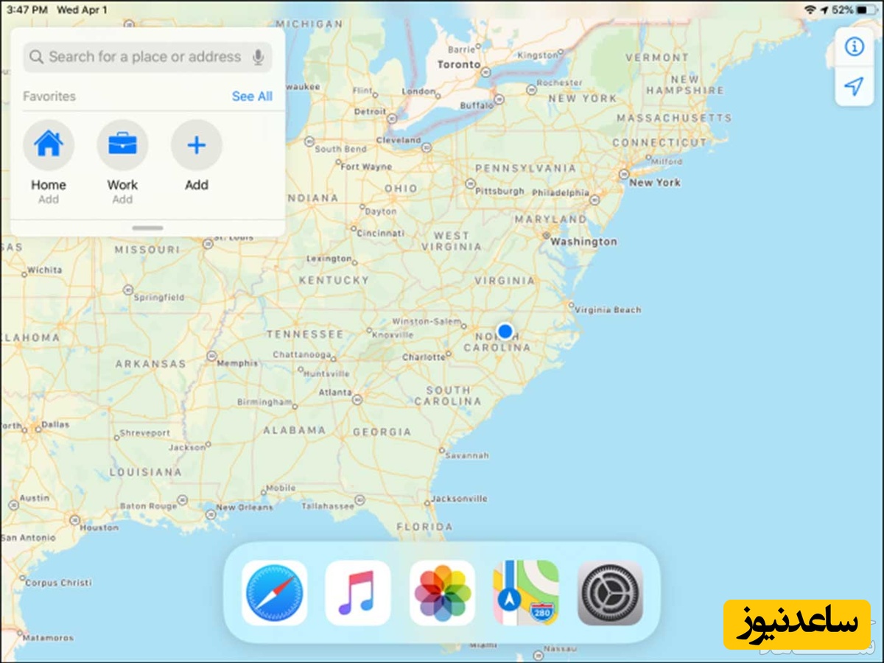Add a new favorite place
This screenshot has width=884, height=663.
pos(196,145)
